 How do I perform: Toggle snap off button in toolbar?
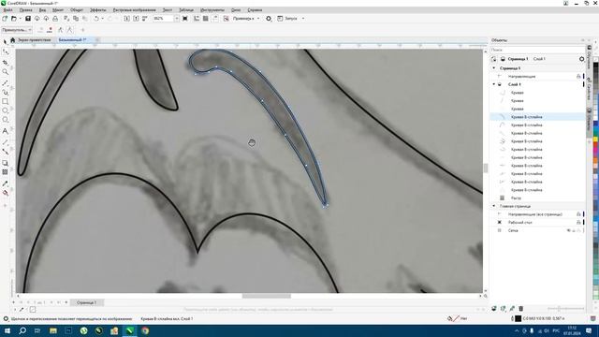pyautogui.click(x=226, y=19)
